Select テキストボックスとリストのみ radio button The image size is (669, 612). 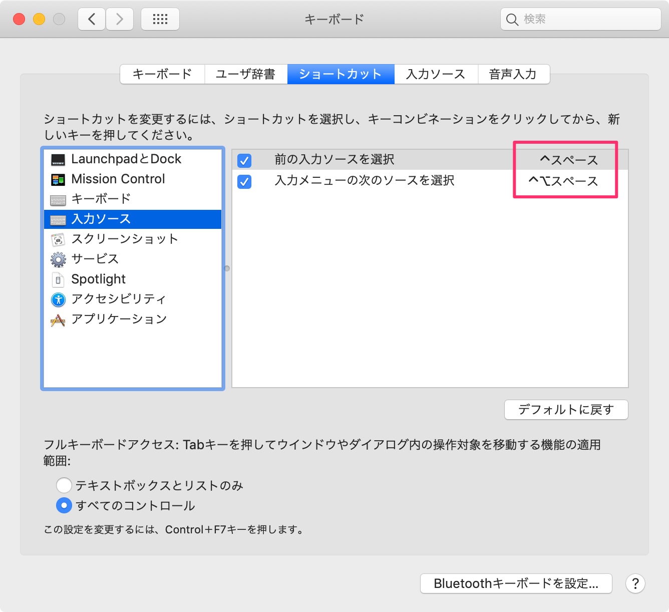pos(64,485)
